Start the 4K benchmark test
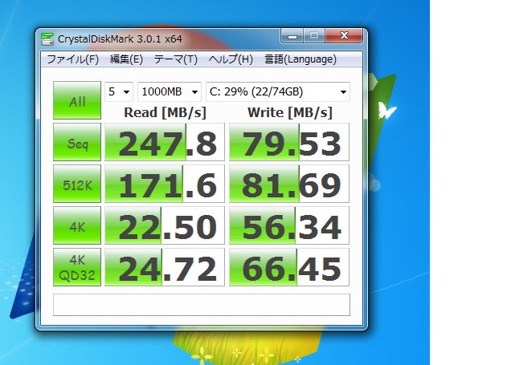This screenshot has height=365, width=507. click(x=77, y=225)
